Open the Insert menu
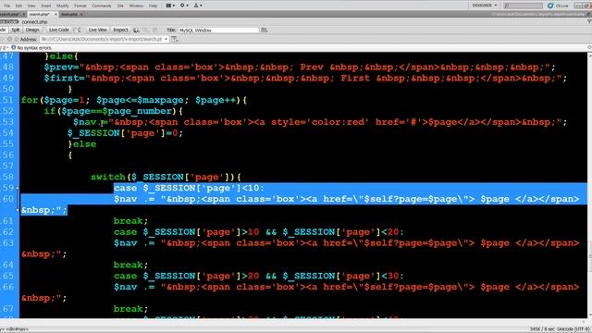The height and width of the screenshot is (333, 592). (x=45, y=6)
